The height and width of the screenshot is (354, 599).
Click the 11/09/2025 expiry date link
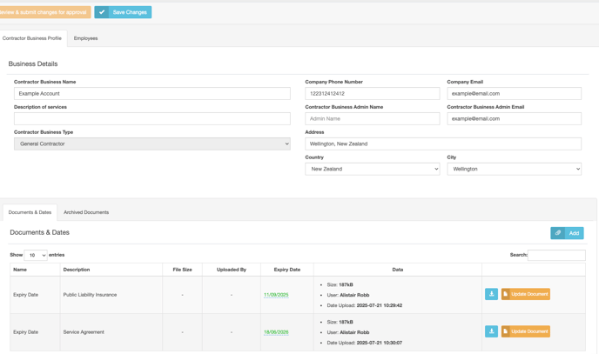276,295
